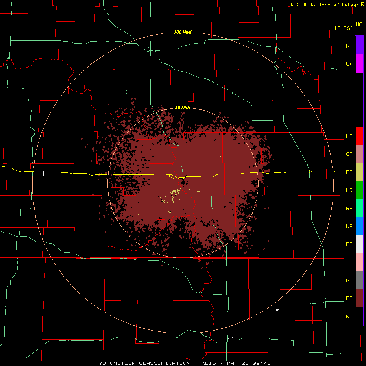Click the IC light pink legend swatch
The width and height of the screenshot is (366, 366).
tap(359, 262)
